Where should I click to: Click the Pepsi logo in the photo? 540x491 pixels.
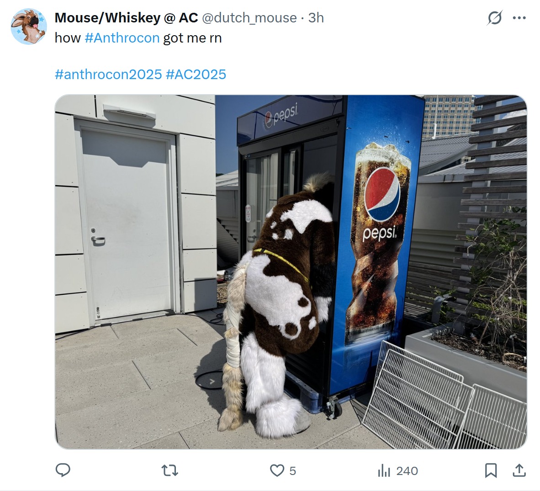pos(381,194)
